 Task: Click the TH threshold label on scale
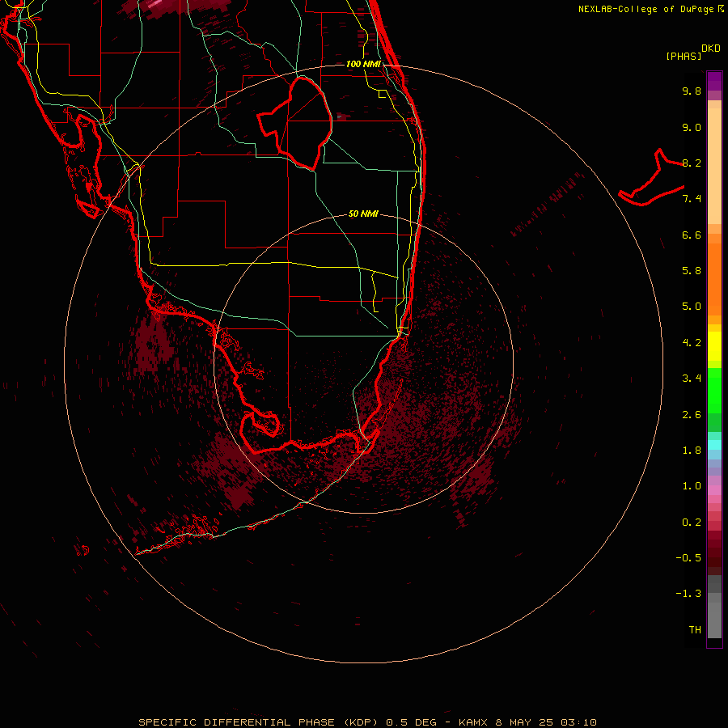[x=695, y=630]
